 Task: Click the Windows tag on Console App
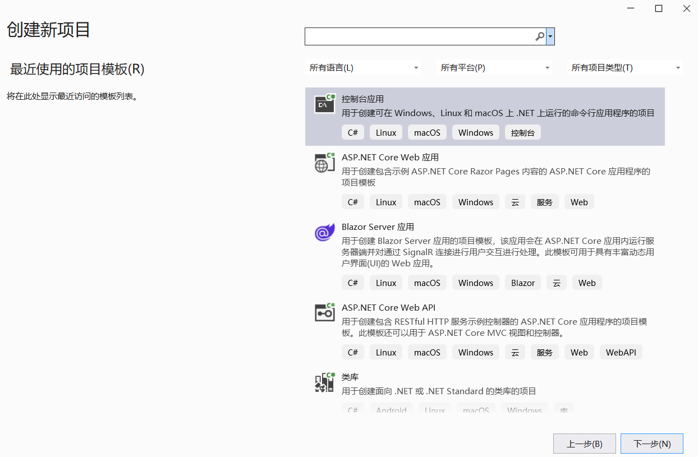[x=476, y=132]
